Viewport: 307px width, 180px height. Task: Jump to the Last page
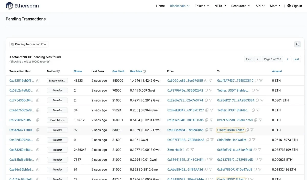click(x=296, y=59)
